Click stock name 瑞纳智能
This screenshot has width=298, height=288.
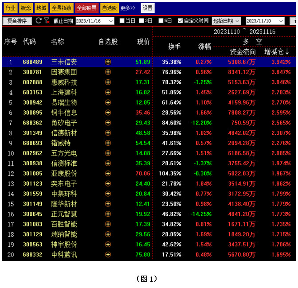pyautogui.click(x=64, y=234)
